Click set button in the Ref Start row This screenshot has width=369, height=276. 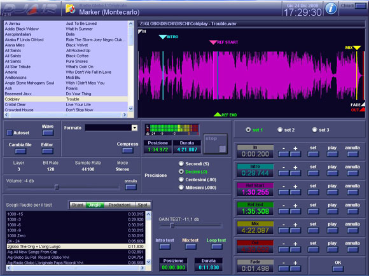coord(313,193)
